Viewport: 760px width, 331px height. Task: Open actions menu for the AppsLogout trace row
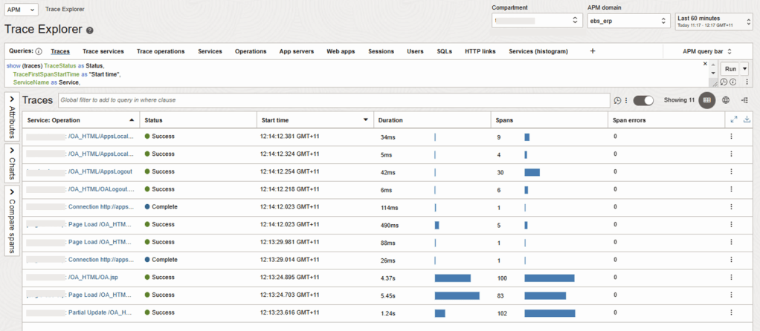[731, 172]
